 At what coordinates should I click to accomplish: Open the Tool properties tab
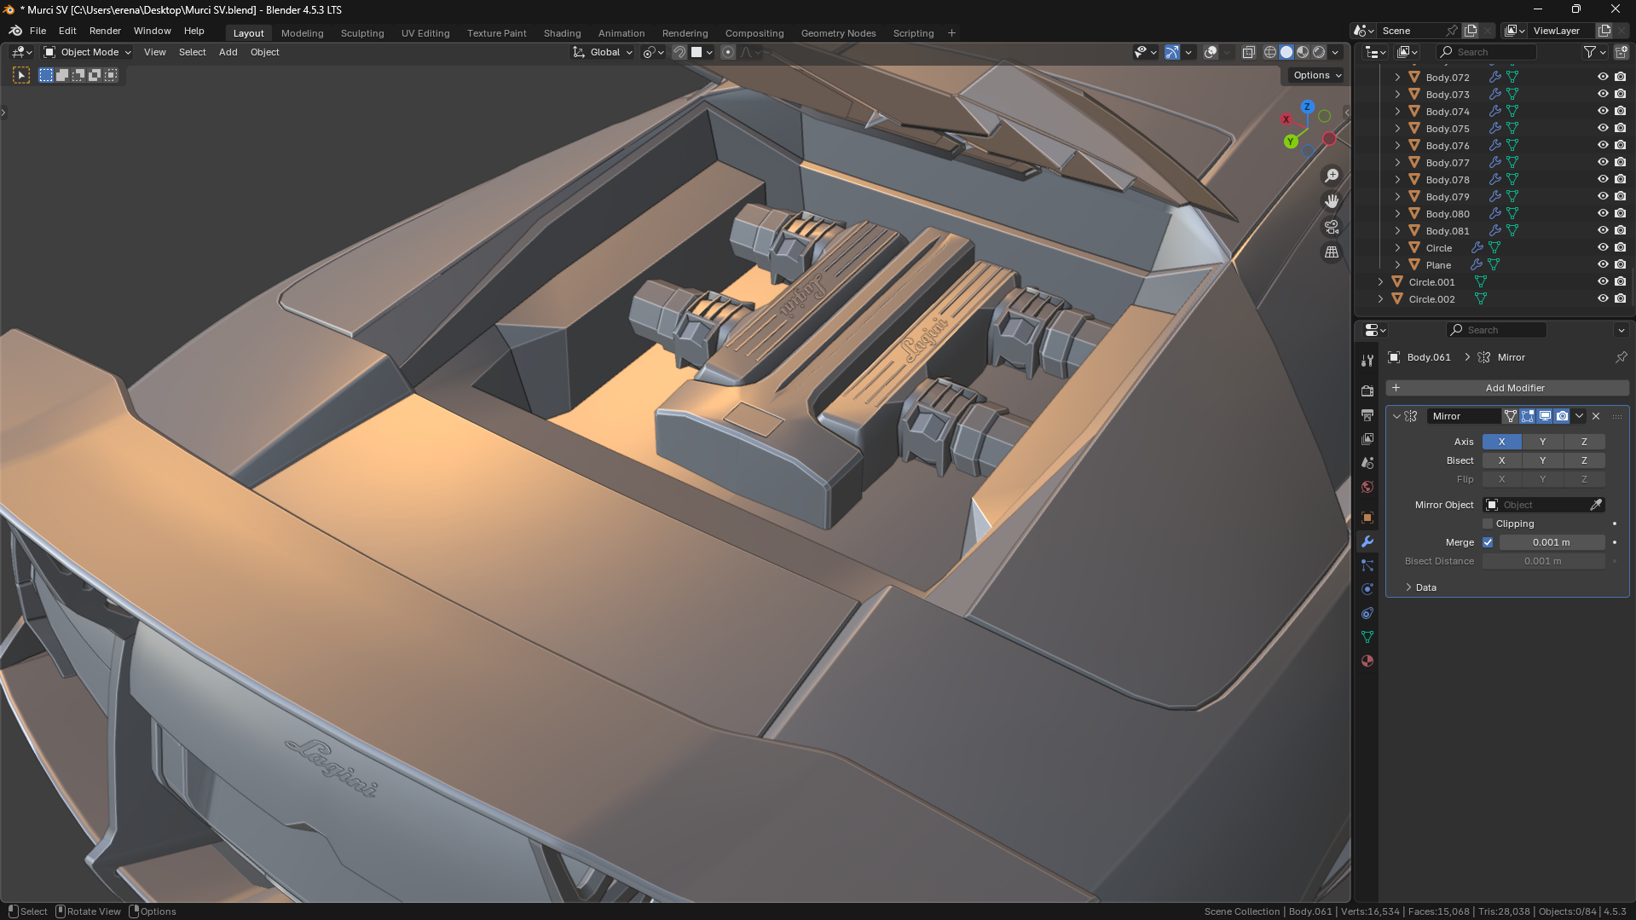coord(1367,361)
